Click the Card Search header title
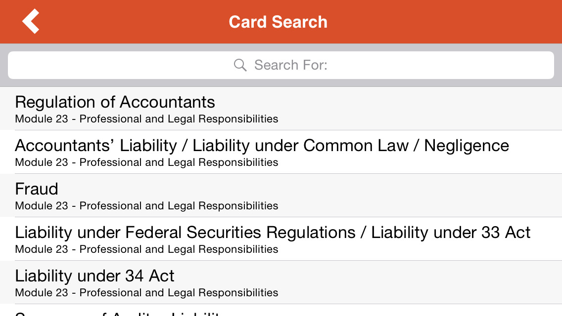Screen dimensions: 562x316 point(278,22)
